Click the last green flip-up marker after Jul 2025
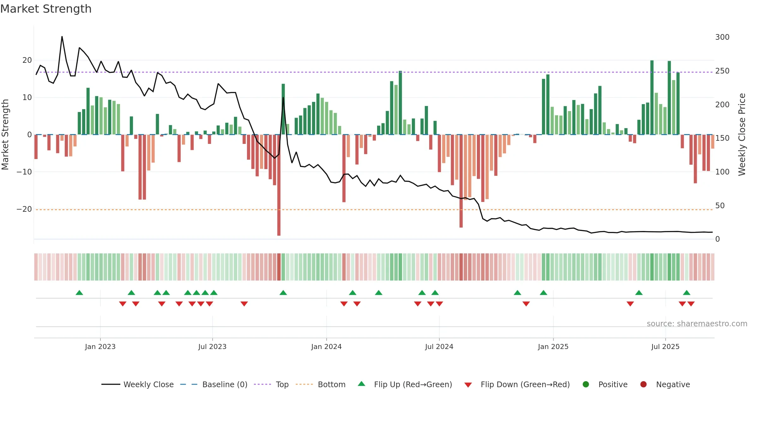 687,293
